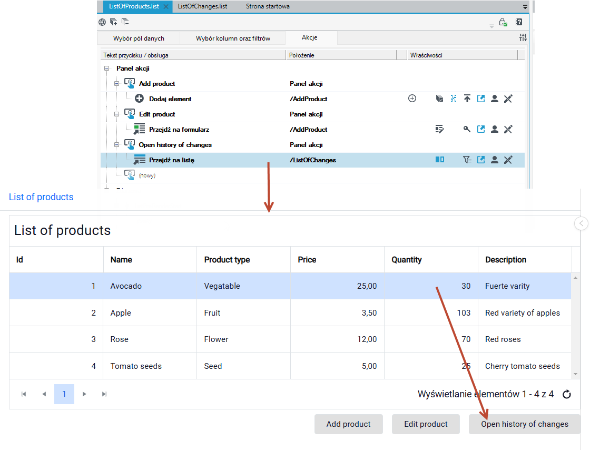Click the circled plus icon in the Dodaj element row

412,99
